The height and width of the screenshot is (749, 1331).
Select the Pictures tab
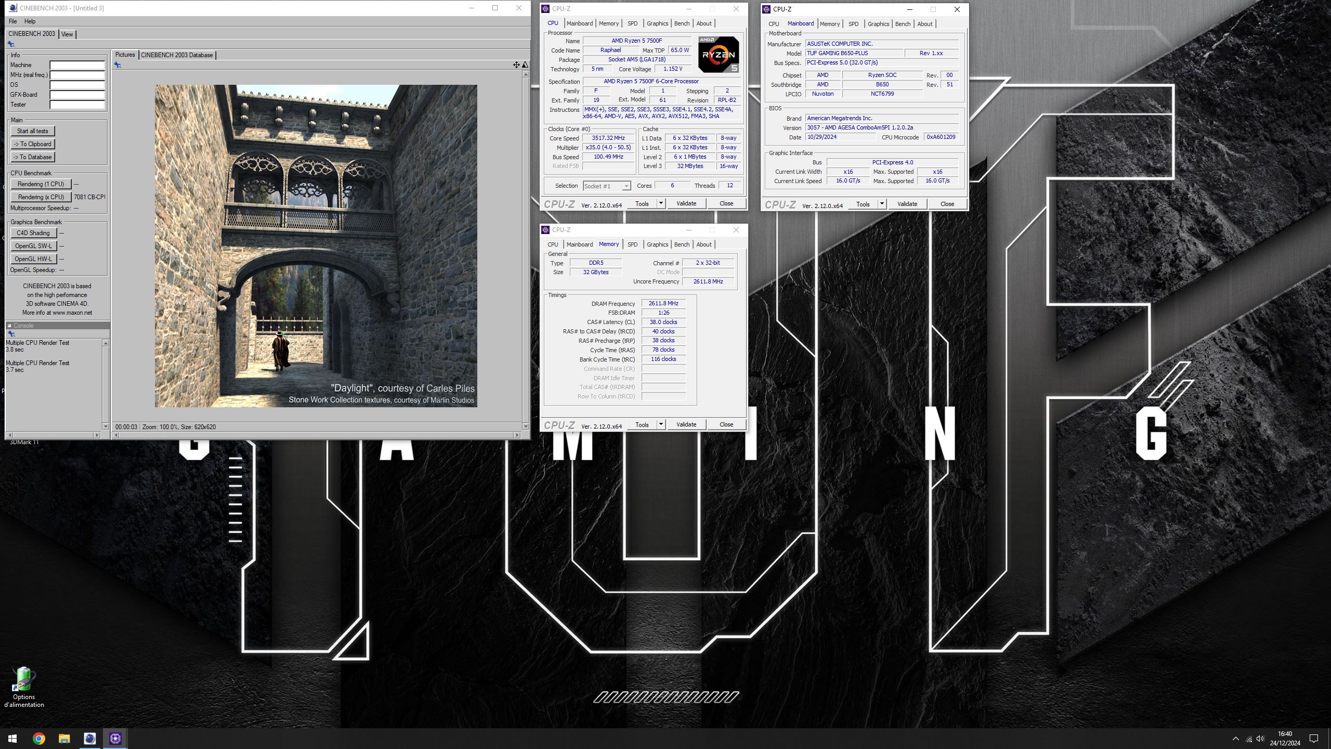tap(125, 55)
